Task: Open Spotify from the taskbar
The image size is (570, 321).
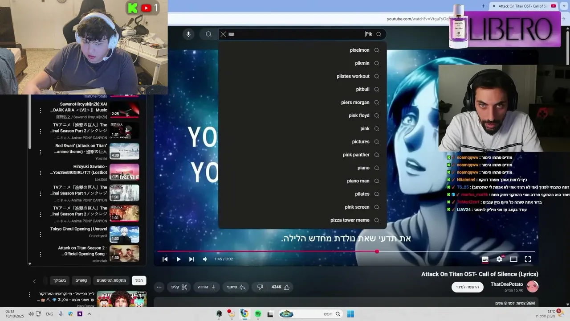Action: click(x=258, y=314)
